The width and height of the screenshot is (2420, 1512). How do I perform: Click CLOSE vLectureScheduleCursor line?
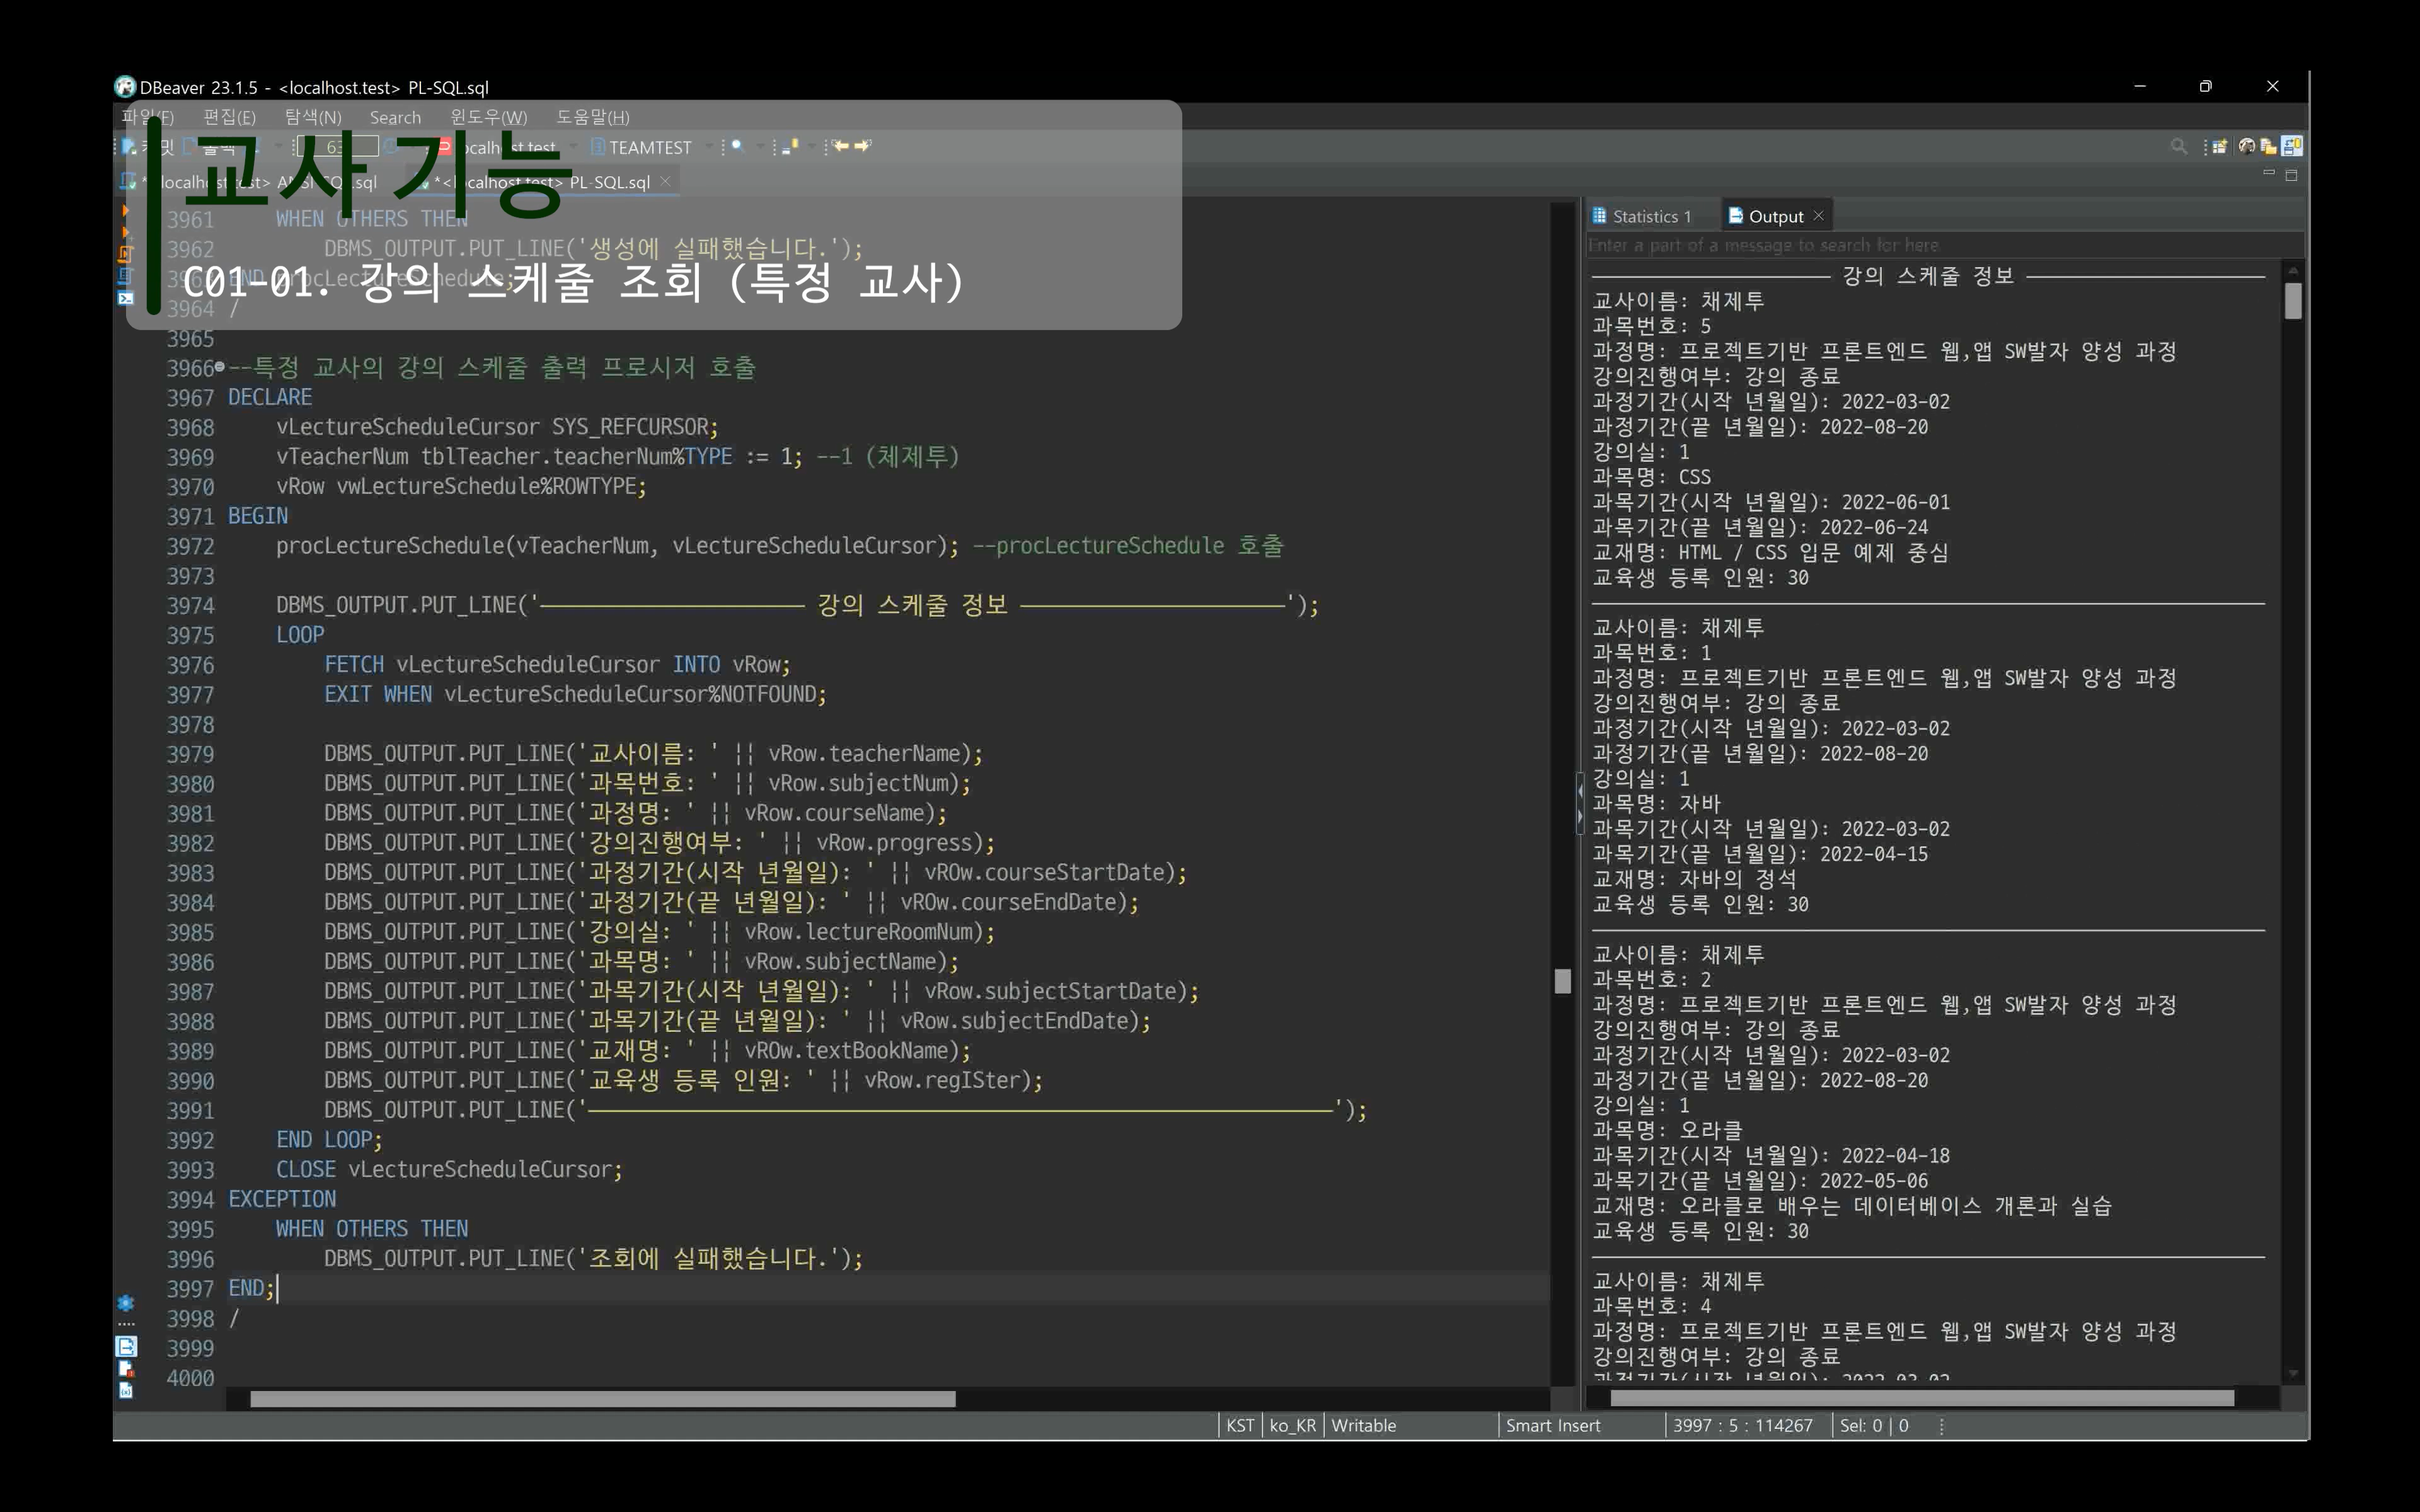pyautogui.click(x=449, y=1170)
